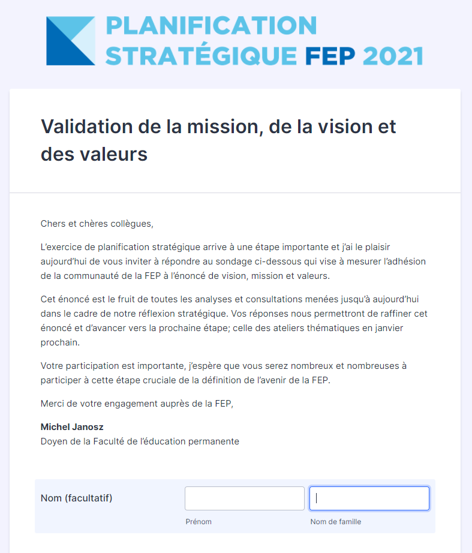The width and height of the screenshot is (472, 553).
Task: Click the bold name Michel Janosz
Action: (x=72, y=427)
